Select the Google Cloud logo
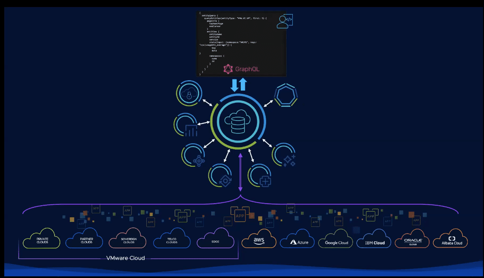The image size is (484, 278). [336, 239]
